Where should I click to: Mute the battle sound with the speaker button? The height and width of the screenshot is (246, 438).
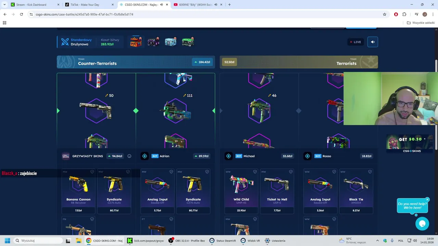coord(373,42)
